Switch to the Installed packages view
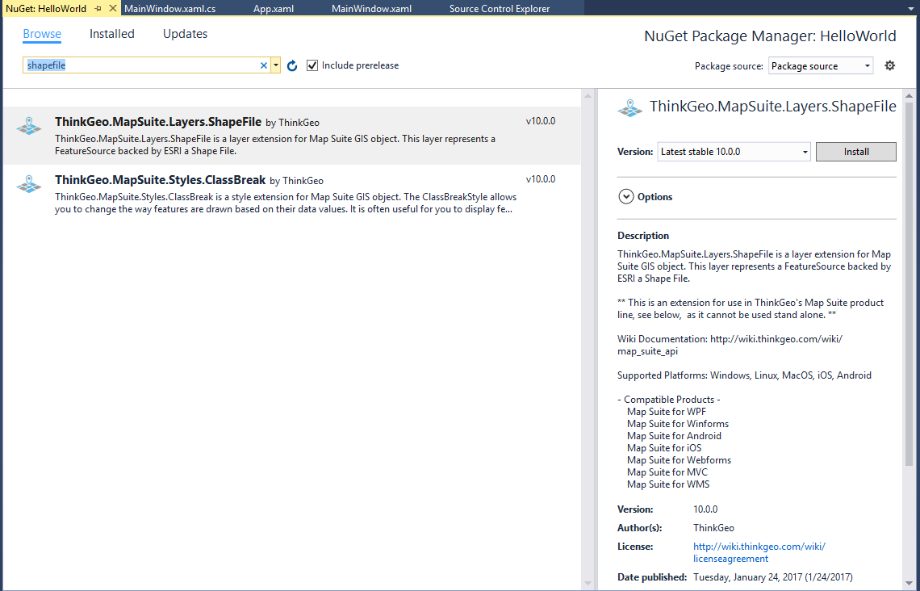Viewport: 920px width, 591px height. click(111, 34)
